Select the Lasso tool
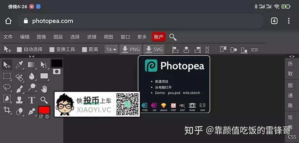Screen dimensions: 299x143 (x=7, y=88)
